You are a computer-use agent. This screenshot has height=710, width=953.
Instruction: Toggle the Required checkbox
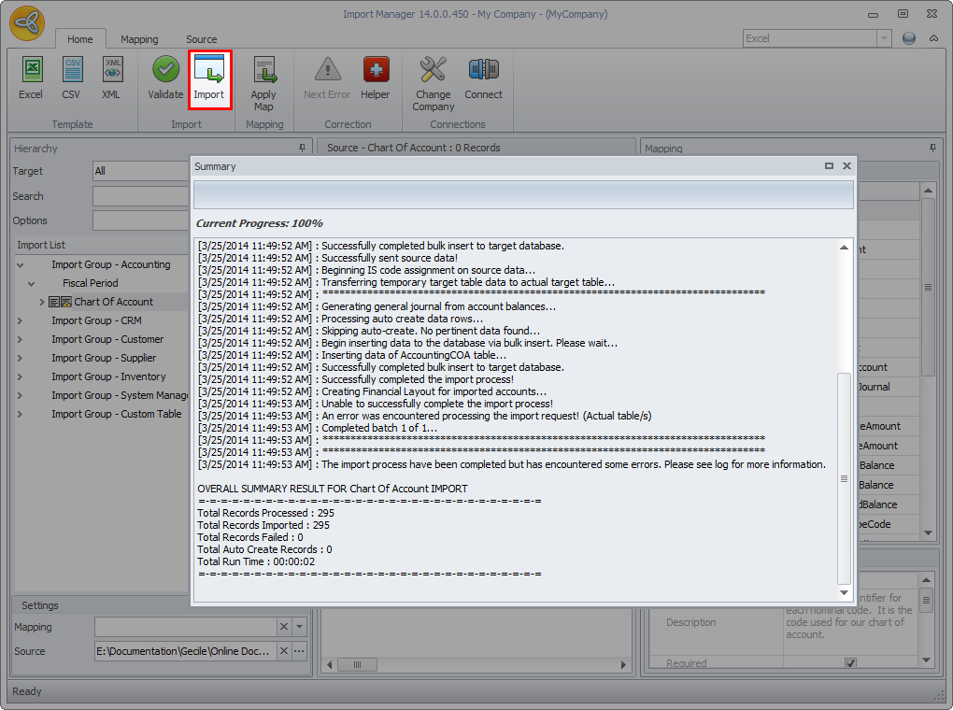point(849,663)
